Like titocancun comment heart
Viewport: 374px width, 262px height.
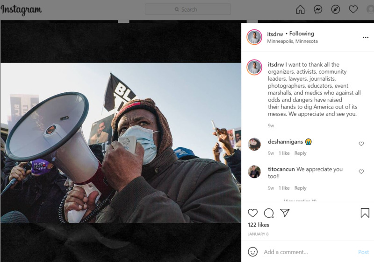point(361,172)
